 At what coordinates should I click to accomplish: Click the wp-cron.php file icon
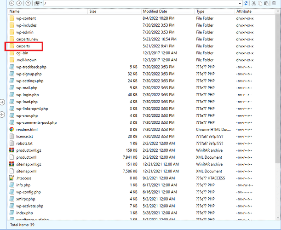tap(12, 115)
